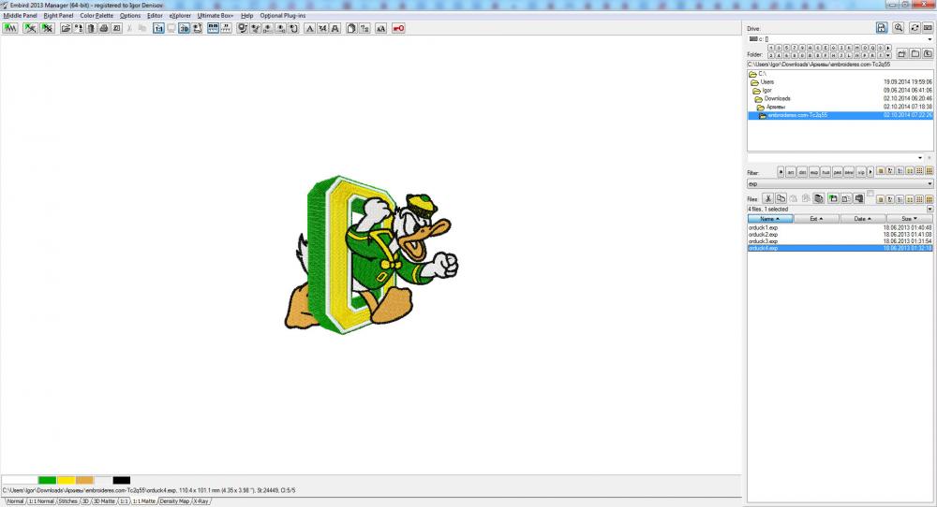The height and width of the screenshot is (507, 937).
Task: Sort file list by Ext column
Action: (x=816, y=219)
